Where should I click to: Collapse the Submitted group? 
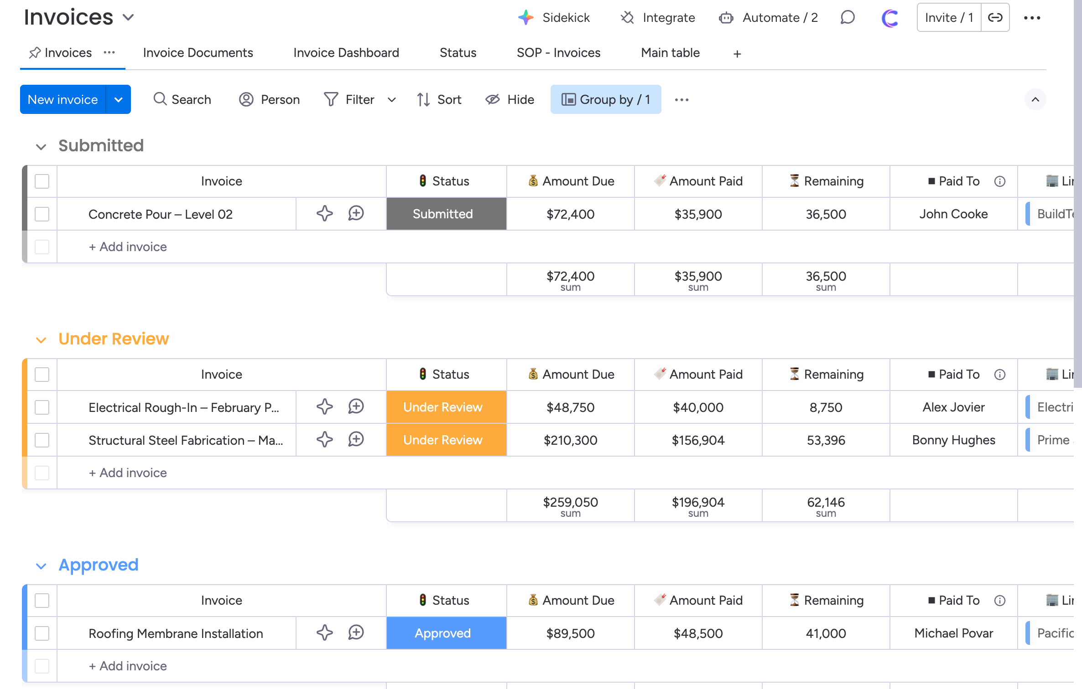click(41, 147)
